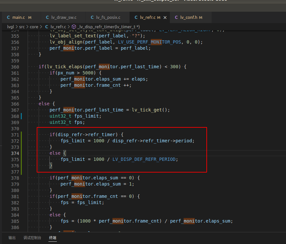
Task: Click the modified 'M' badge on main.c tab
Action: [30, 17]
